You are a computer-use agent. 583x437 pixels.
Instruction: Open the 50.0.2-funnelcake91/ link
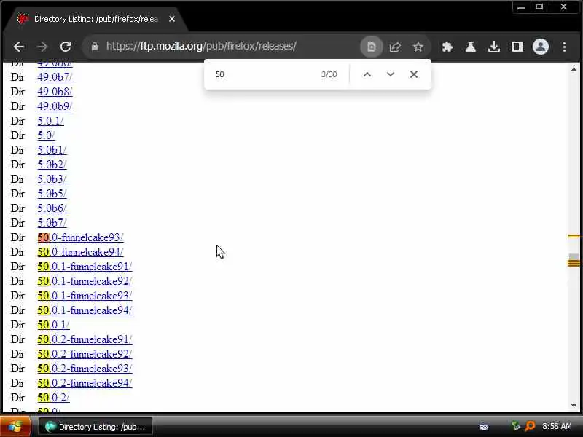(x=85, y=339)
